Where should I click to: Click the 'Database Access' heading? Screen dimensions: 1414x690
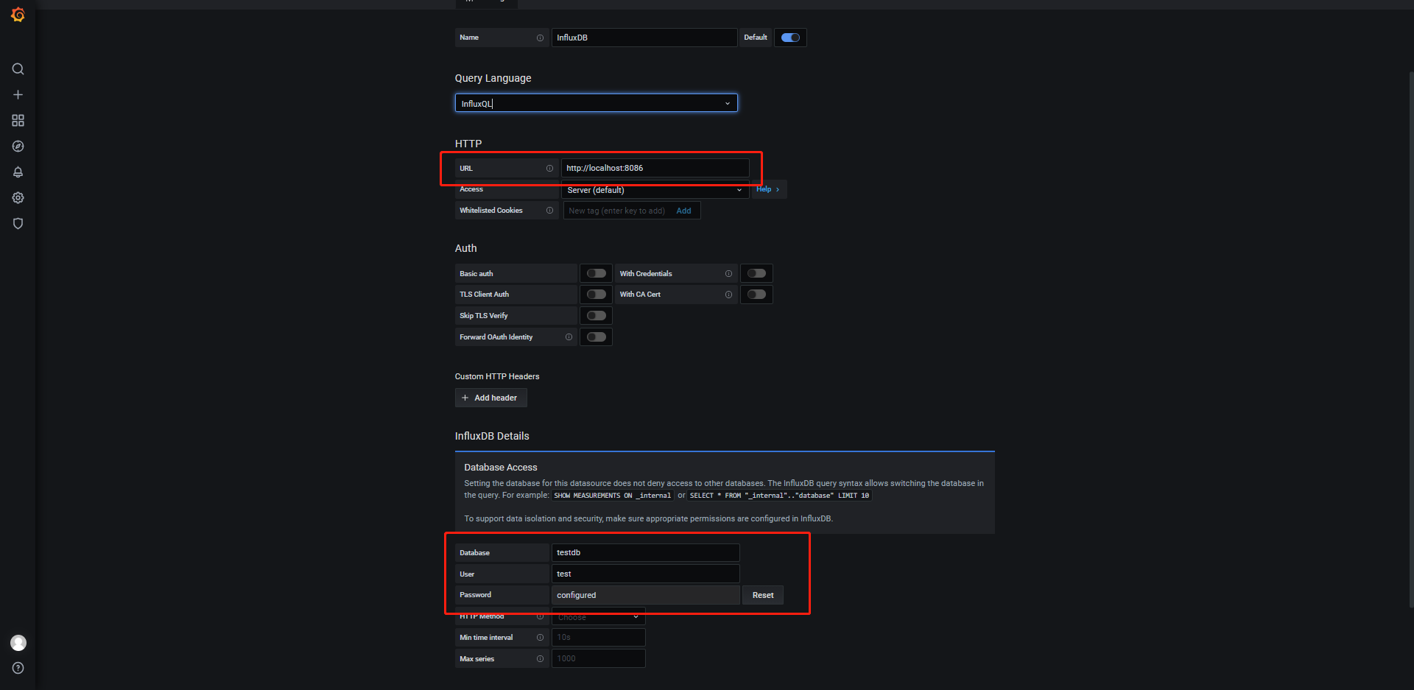coord(501,468)
